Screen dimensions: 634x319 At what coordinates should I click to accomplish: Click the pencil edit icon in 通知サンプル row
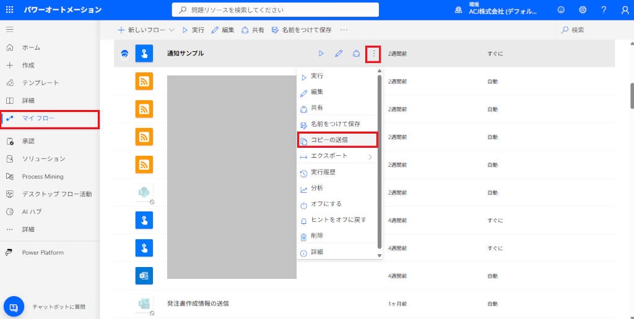click(x=339, y=54)
